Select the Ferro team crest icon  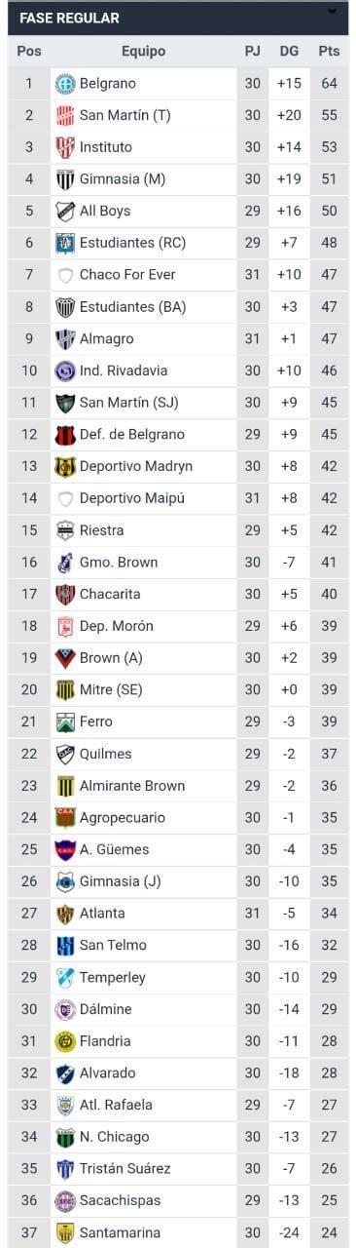tap(65, 722)
